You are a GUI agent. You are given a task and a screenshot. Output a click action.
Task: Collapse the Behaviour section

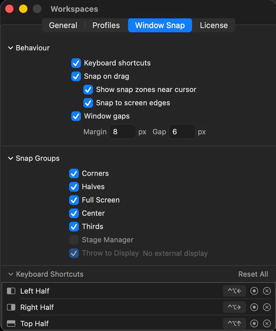(10, 48)
